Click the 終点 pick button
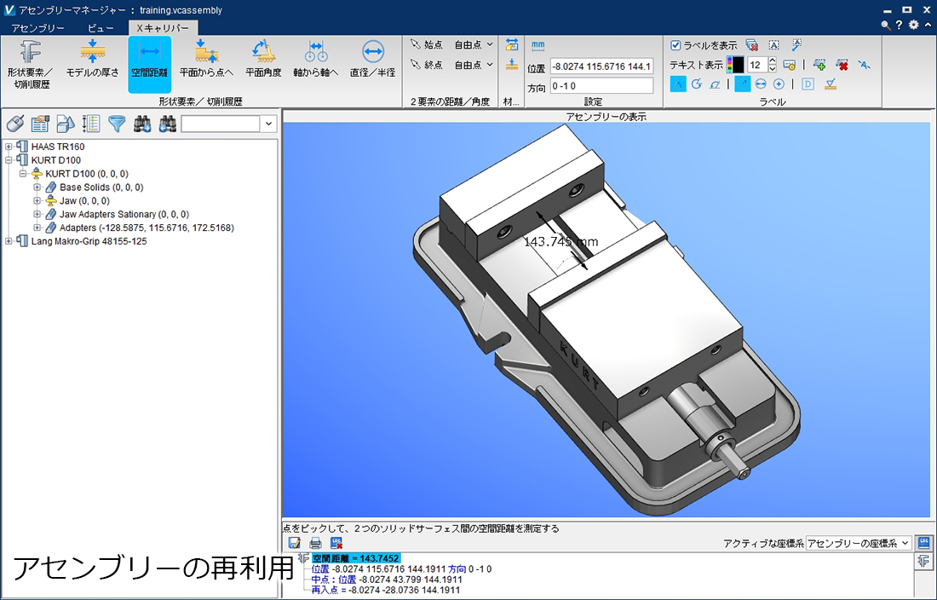Viewport: 937px width, 600px height. click(426, 65)
